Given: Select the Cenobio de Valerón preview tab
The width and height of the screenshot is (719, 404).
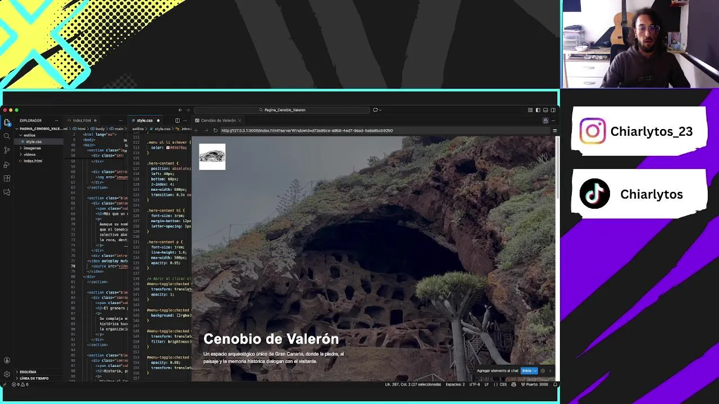Looking at the screenshot, I should 218,121.
